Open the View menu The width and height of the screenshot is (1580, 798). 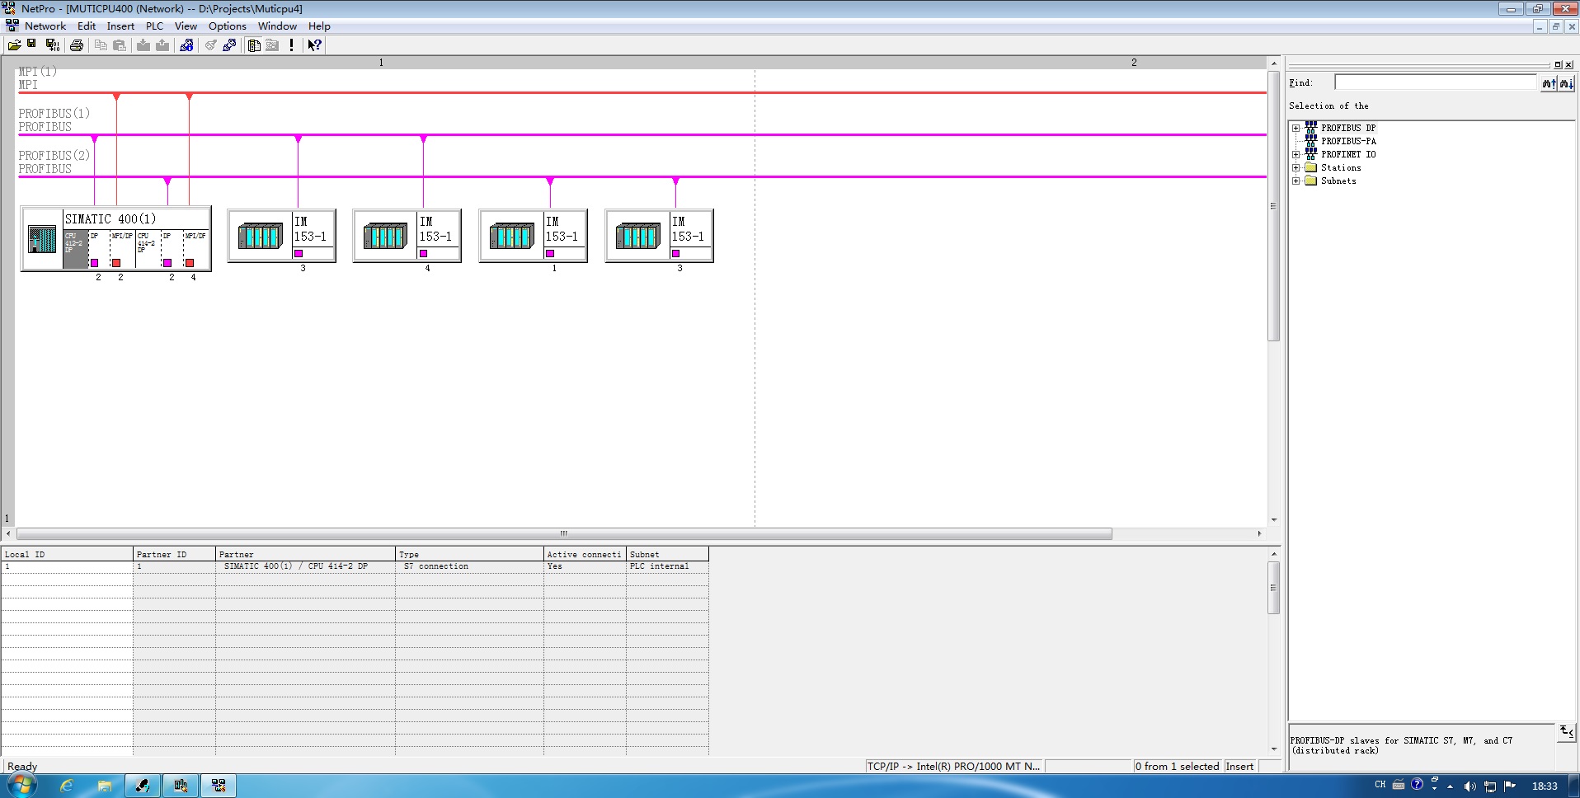click(186, 26)
